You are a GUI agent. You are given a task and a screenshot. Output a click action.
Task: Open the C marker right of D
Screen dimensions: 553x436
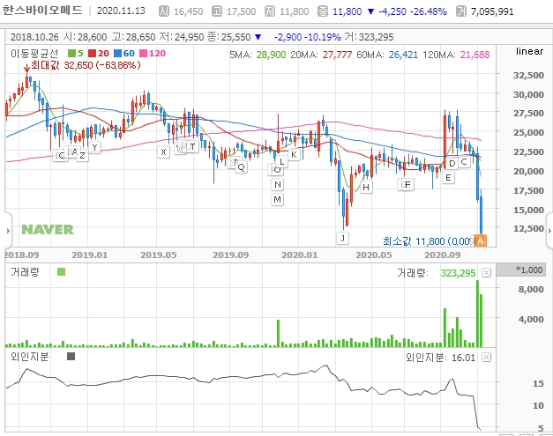pos(464,162)
